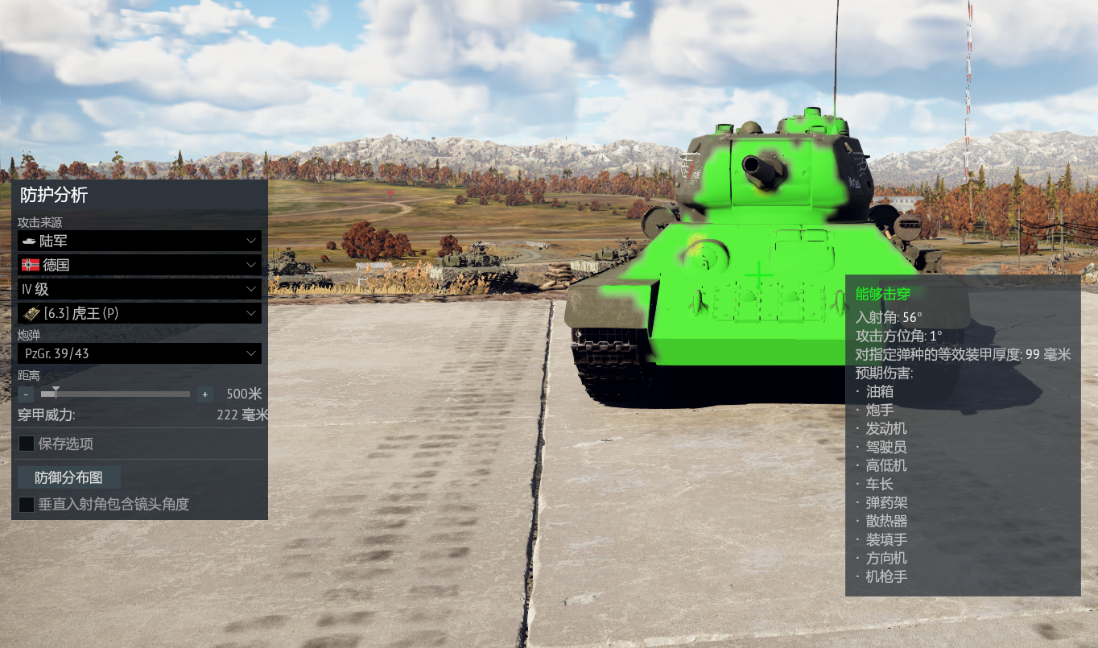Image resolution: width=1098 pixels, height=648 pixels.
Task: Click the 防御分布图 button
Action: pos(69,477)
